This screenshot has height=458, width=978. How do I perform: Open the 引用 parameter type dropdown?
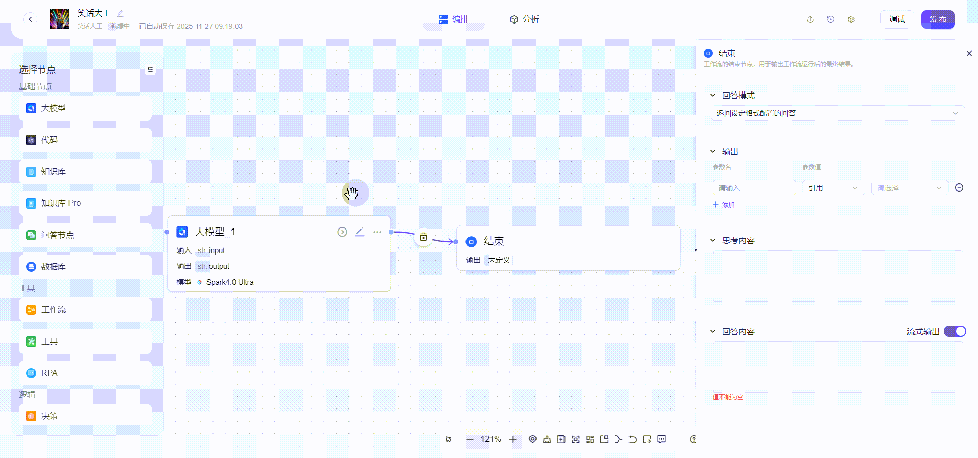pos(833,188)
